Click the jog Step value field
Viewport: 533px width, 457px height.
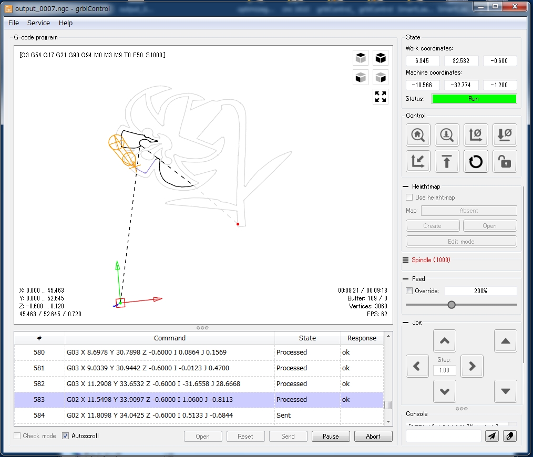click(x=444, y=370)
